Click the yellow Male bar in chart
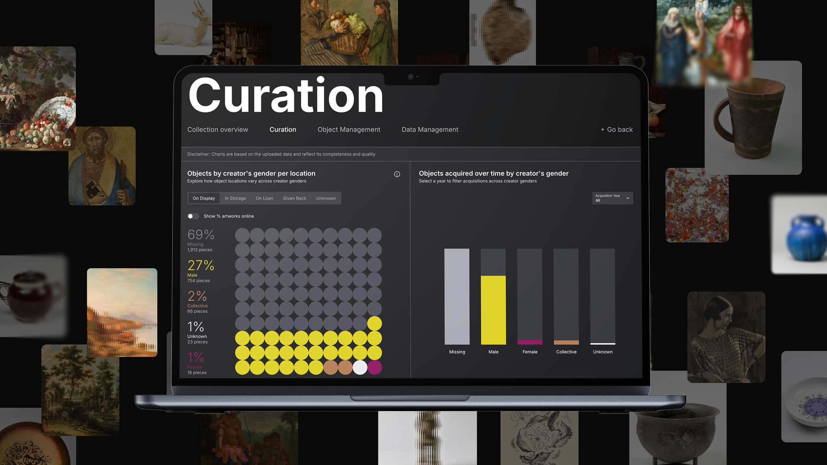The width and height of the screenshot is (827, 465). pos(493,310)
